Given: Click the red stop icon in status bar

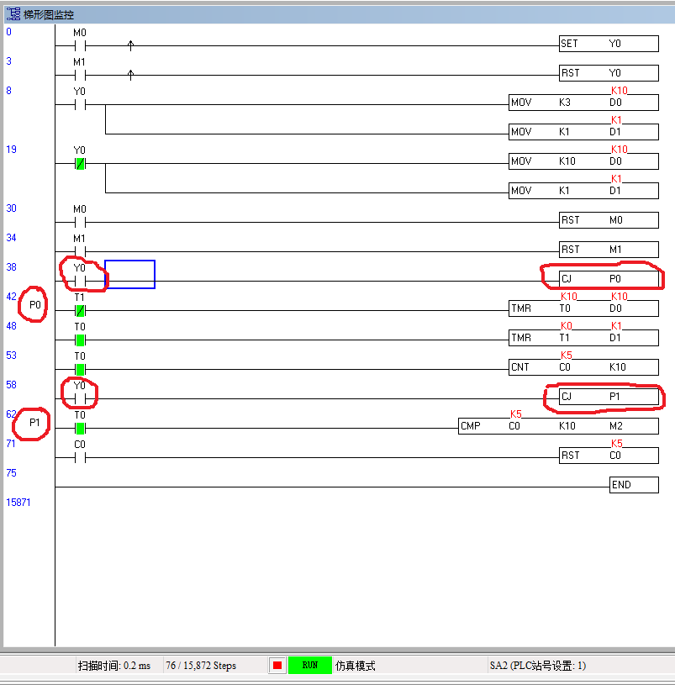Looking at the screenshot, I should pyautogui.click(x=277, y=665).
